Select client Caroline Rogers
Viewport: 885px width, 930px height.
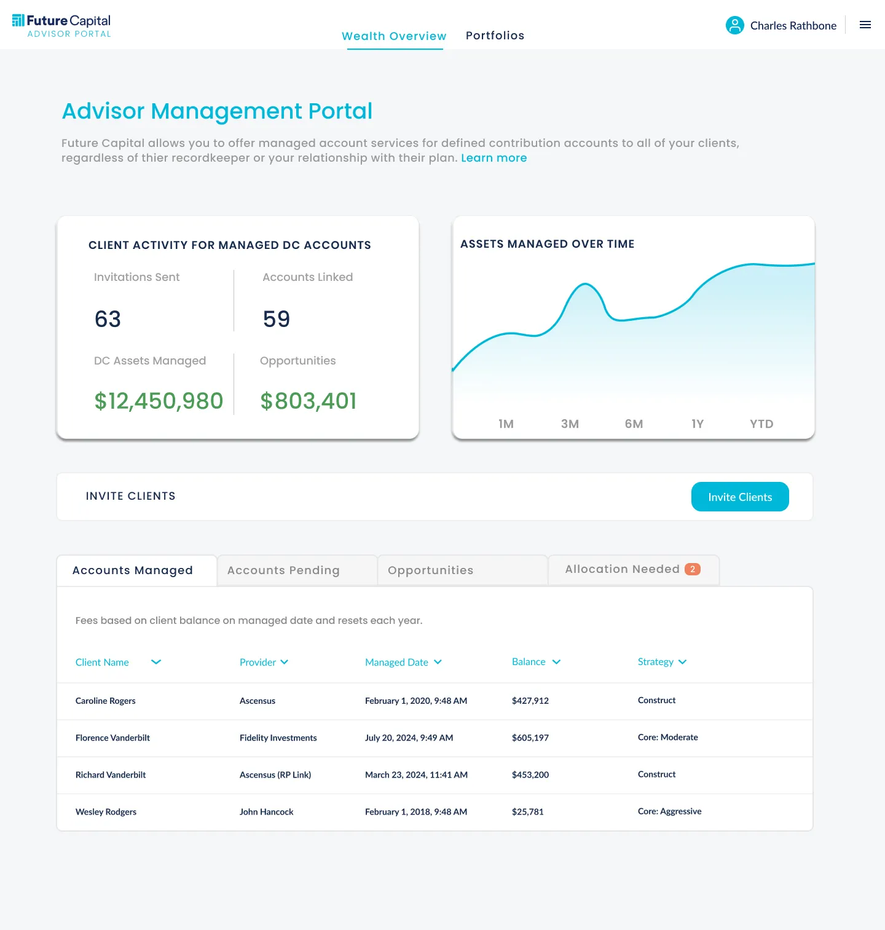click(106, 701)
